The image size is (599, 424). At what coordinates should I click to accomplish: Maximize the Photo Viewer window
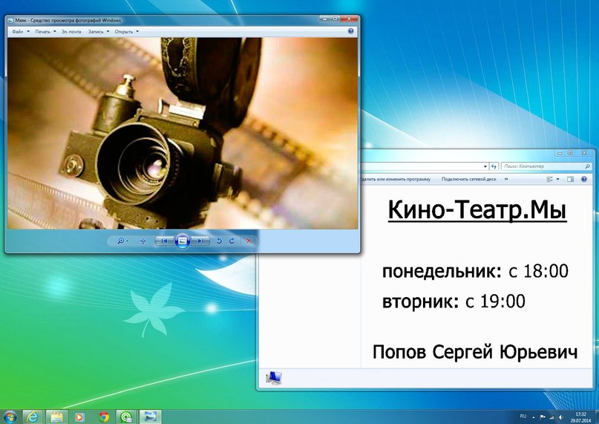point(335,19)
